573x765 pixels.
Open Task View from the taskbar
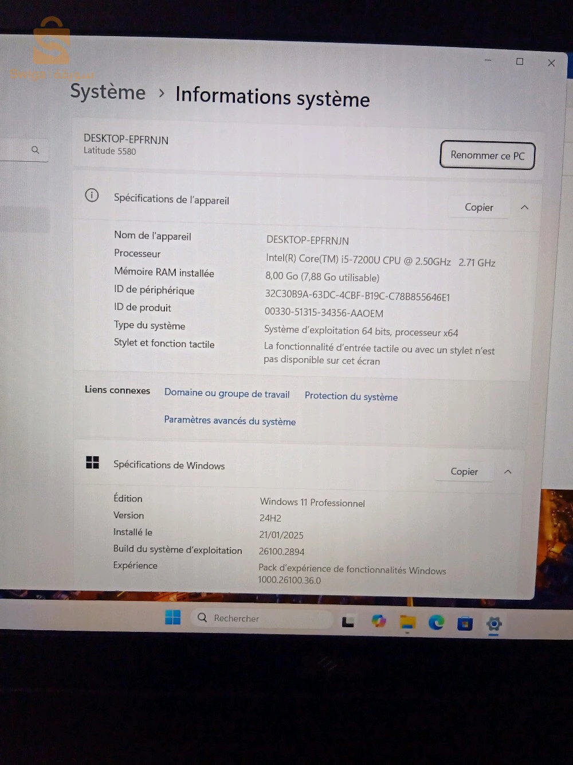pos(348,622)
